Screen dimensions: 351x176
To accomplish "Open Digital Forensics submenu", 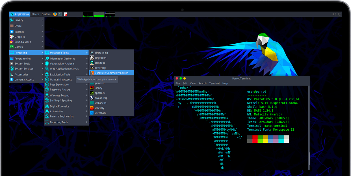I will 67,106.
